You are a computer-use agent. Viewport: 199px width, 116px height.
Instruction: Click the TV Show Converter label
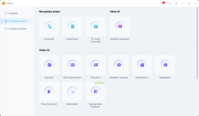[96, 40]
